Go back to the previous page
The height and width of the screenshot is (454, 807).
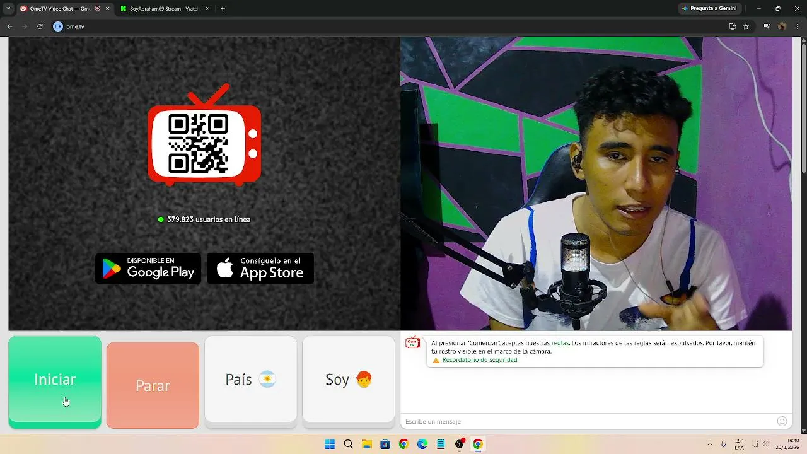[9, 26]
